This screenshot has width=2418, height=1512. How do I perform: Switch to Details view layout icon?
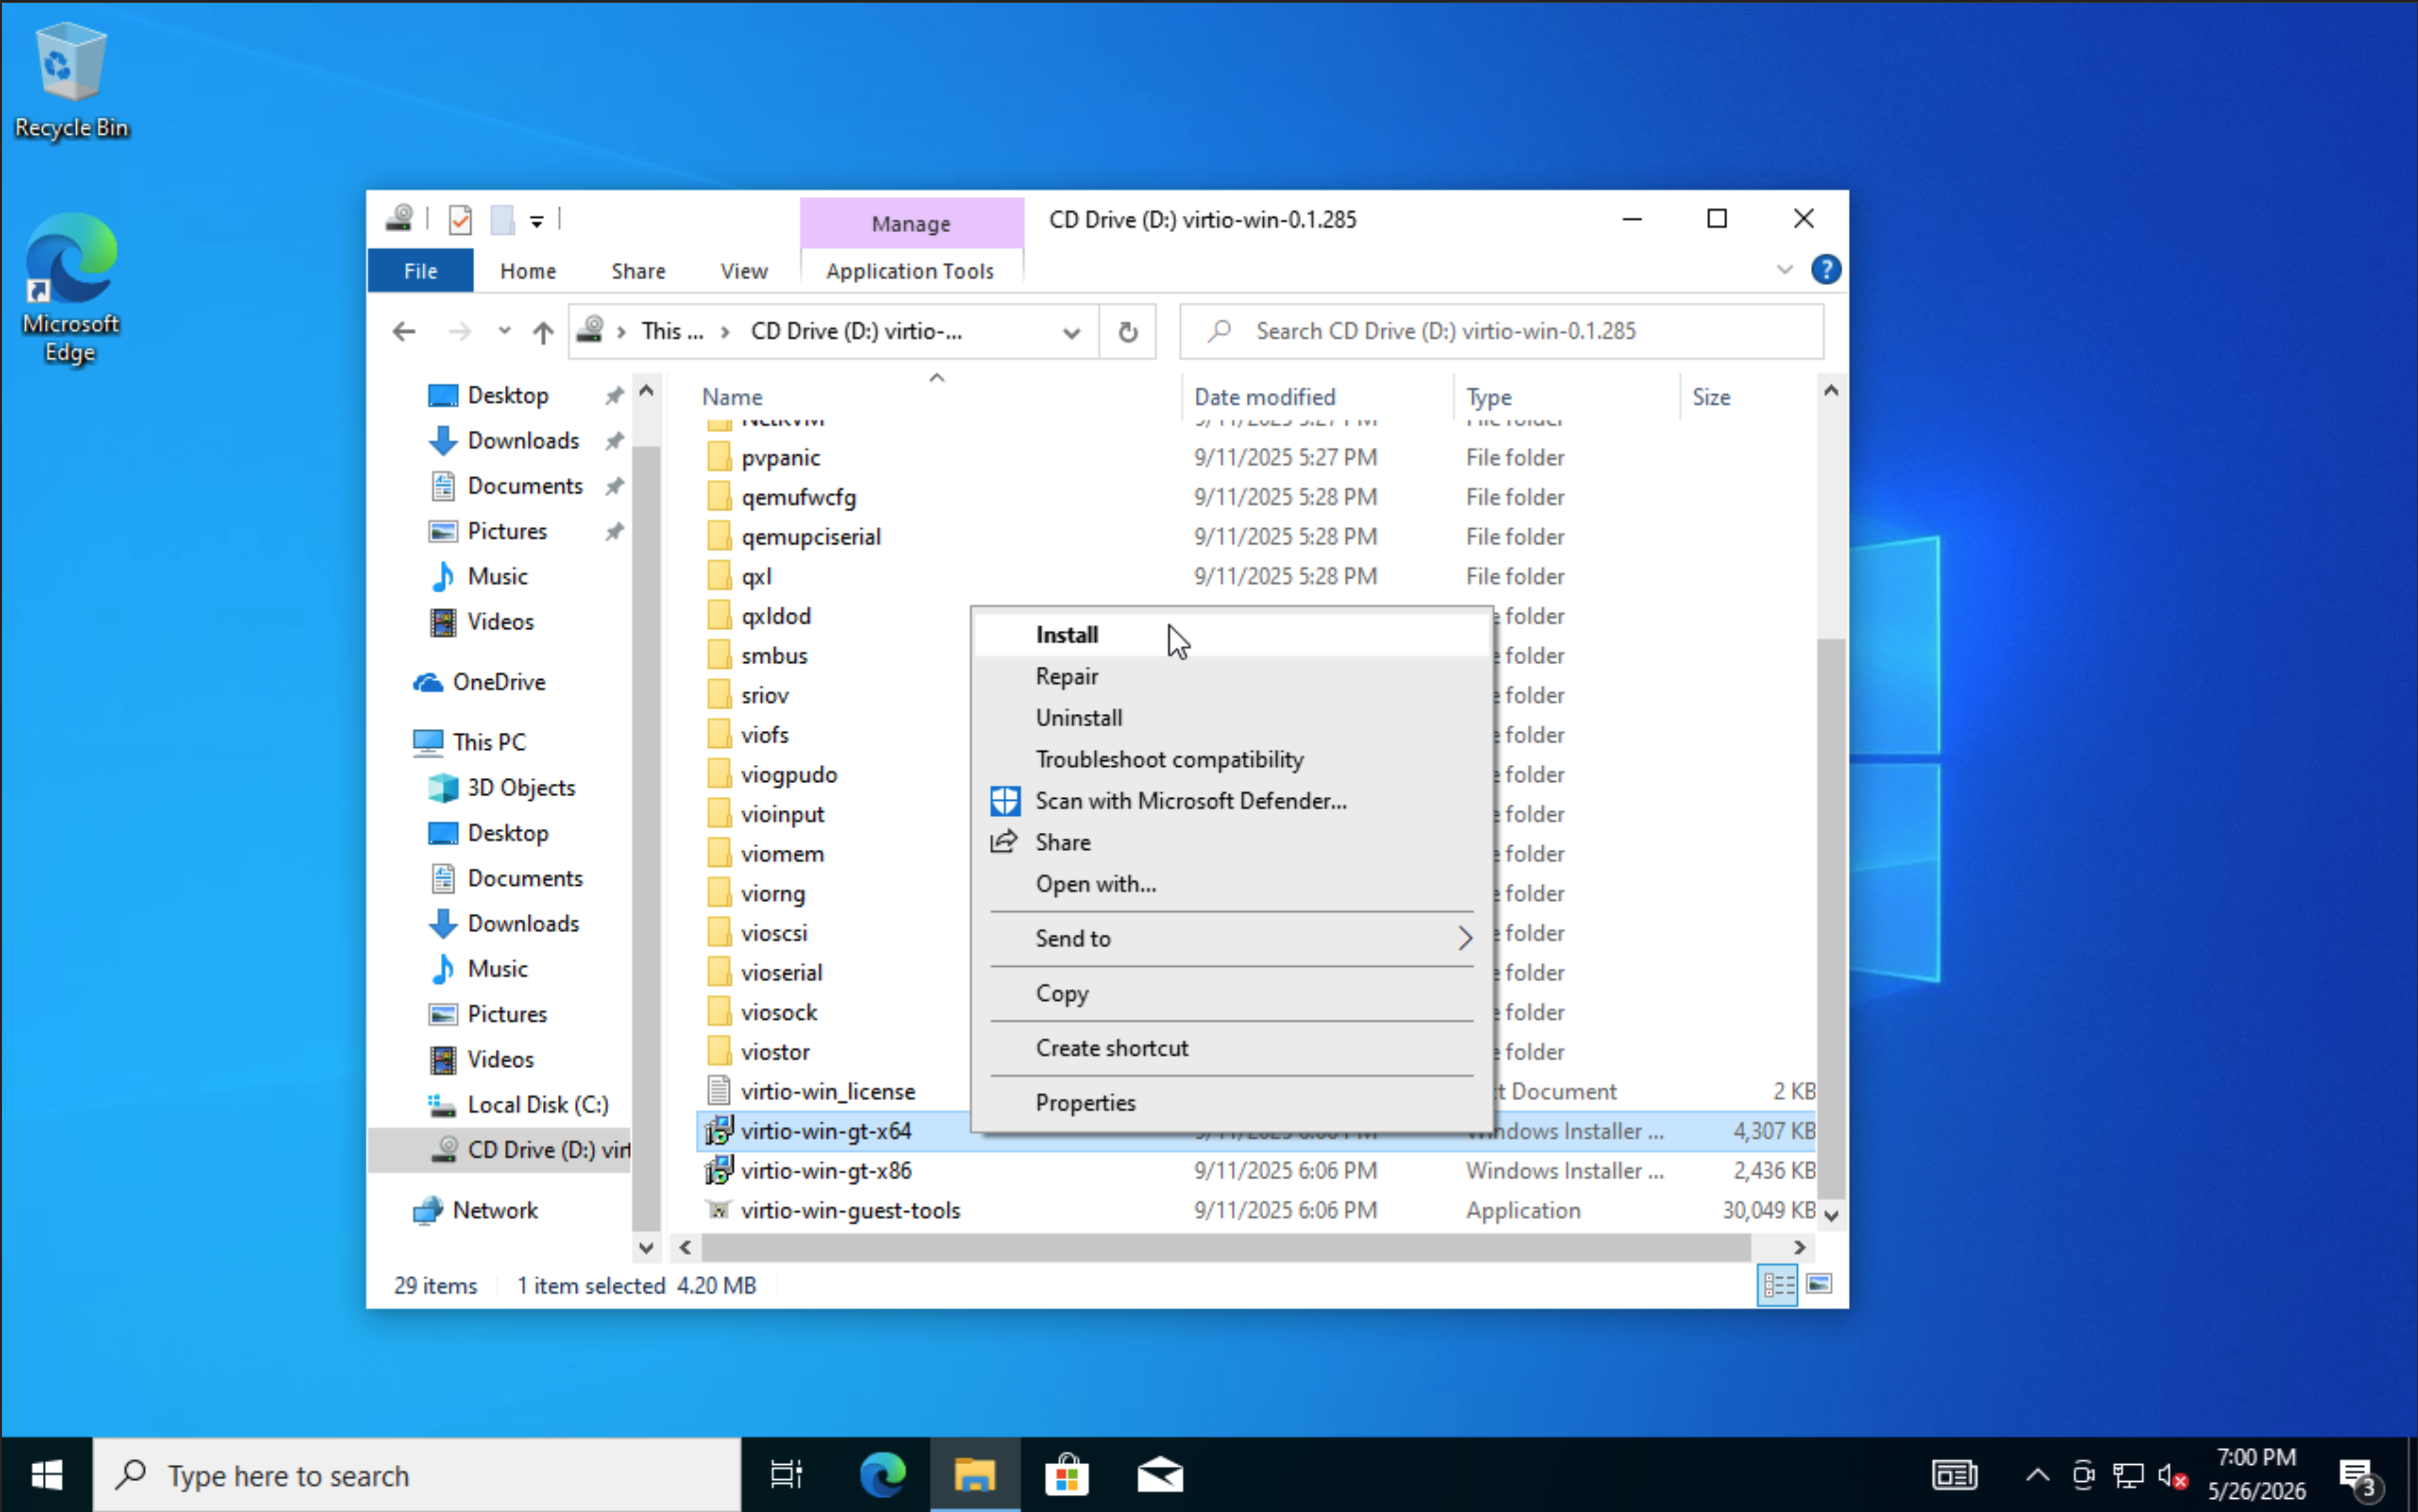(x=1778, y=1285)
